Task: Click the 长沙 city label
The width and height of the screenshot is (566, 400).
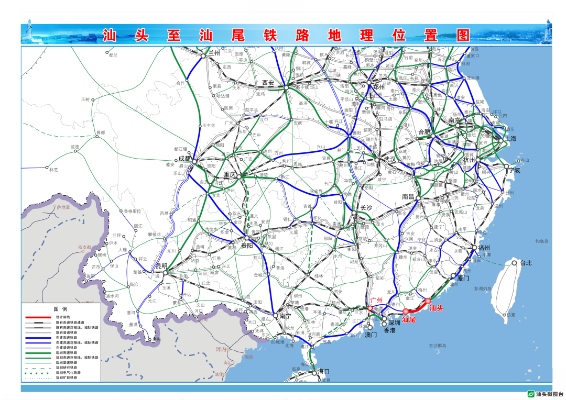Action: pos(366,207)
